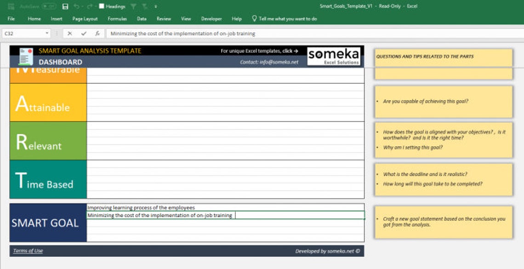Toggle the AutoSave switch
The height and width of the screenshot is (269, 524).
[x=50, y=6]
